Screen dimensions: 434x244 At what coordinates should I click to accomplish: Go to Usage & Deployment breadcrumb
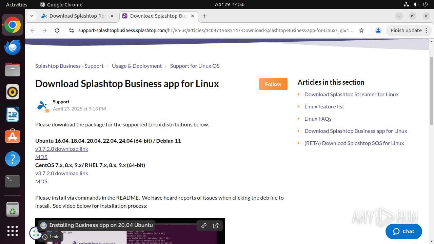(x=137, y=66)
